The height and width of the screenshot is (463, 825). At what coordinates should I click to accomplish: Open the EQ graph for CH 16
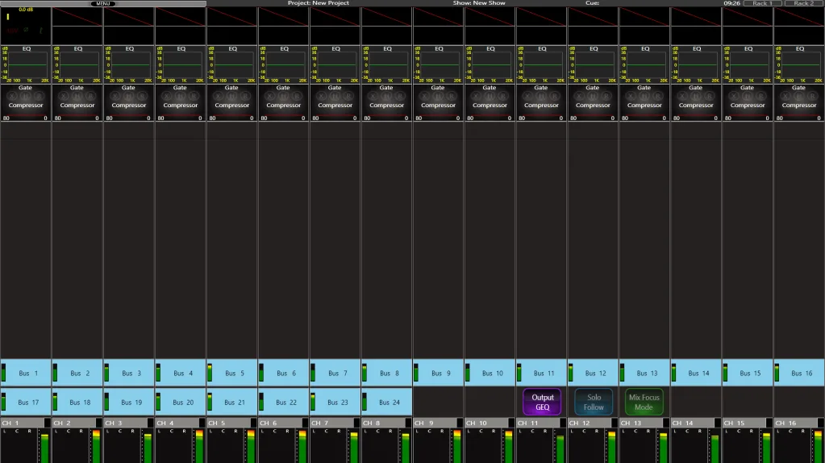(799, 64)
